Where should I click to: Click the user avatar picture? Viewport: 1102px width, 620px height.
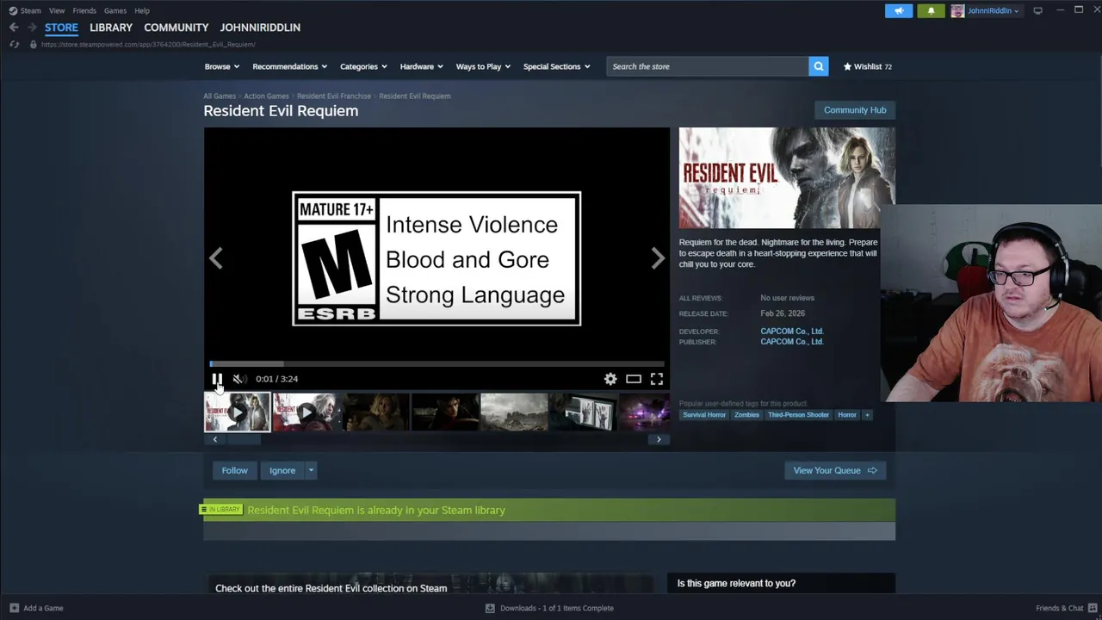957,10
